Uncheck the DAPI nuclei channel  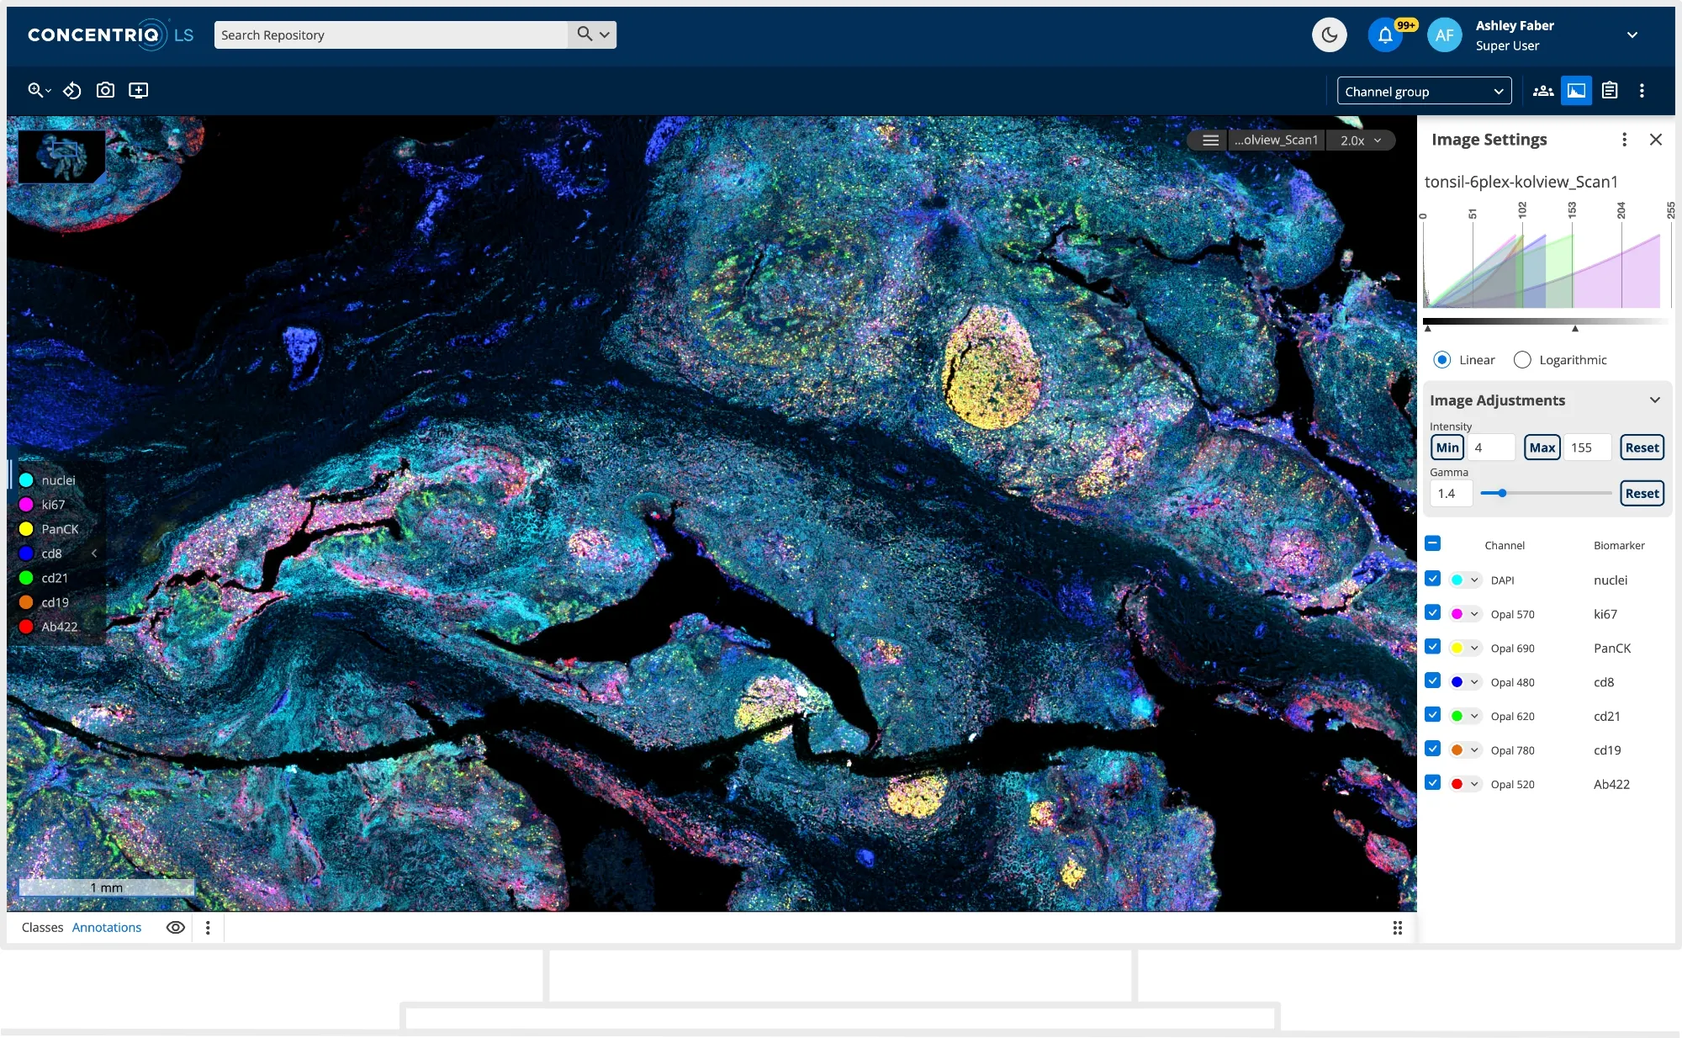[1433, 579]
